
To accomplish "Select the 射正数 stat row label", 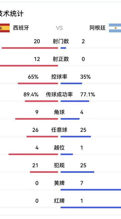I will [x=61, y=59].
